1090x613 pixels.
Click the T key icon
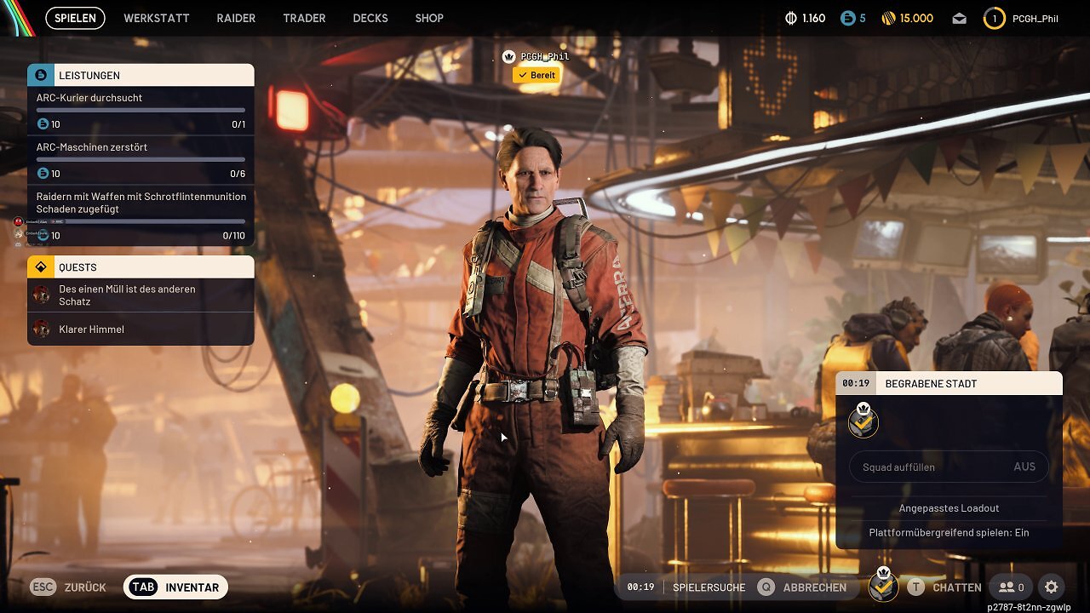click(916, 587)
